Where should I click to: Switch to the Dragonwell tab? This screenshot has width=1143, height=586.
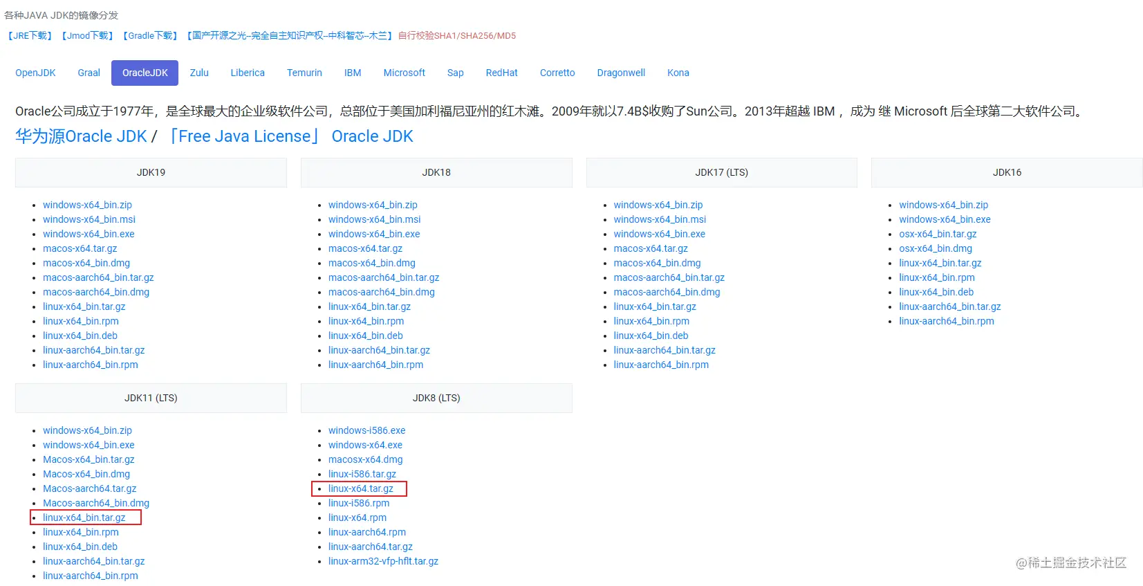621,73
